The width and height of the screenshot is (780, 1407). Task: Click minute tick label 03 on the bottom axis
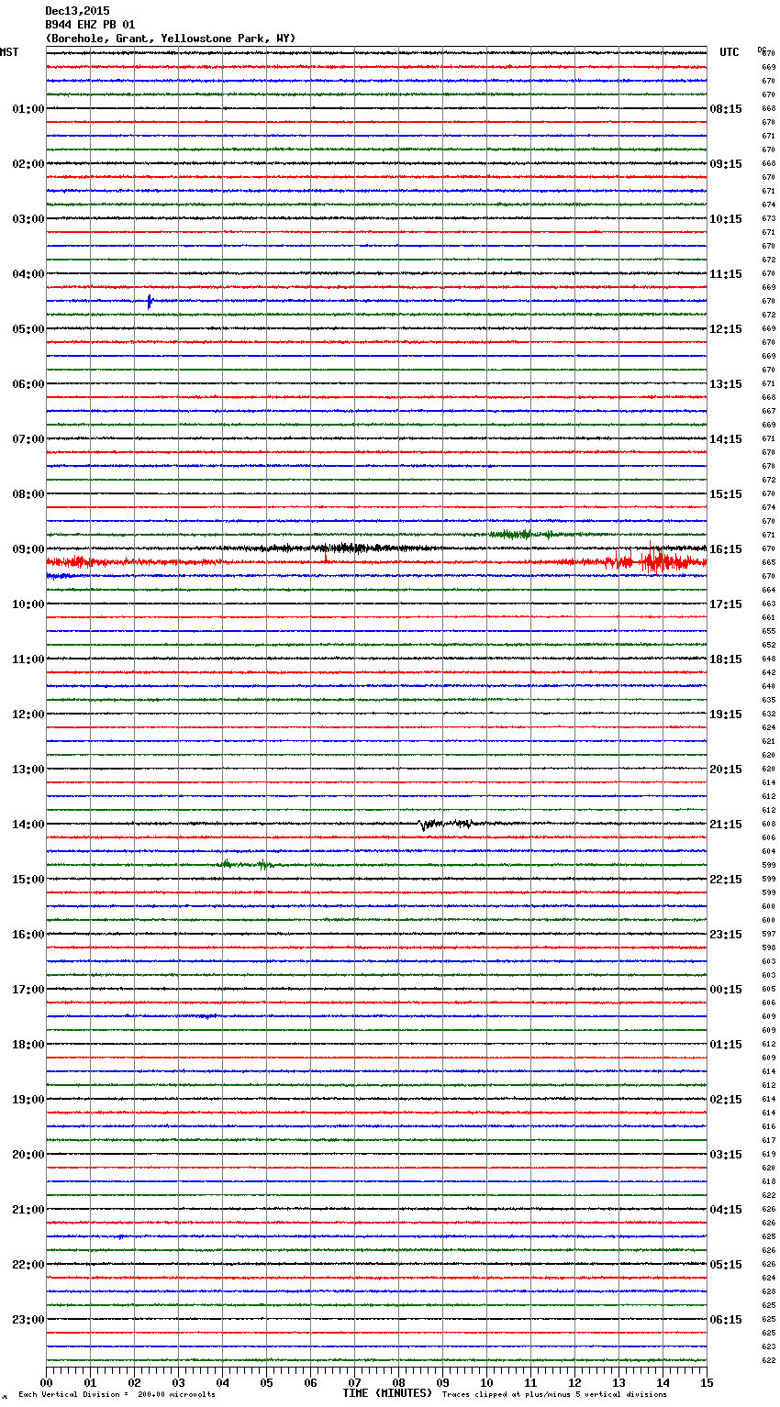point(179,1382)
